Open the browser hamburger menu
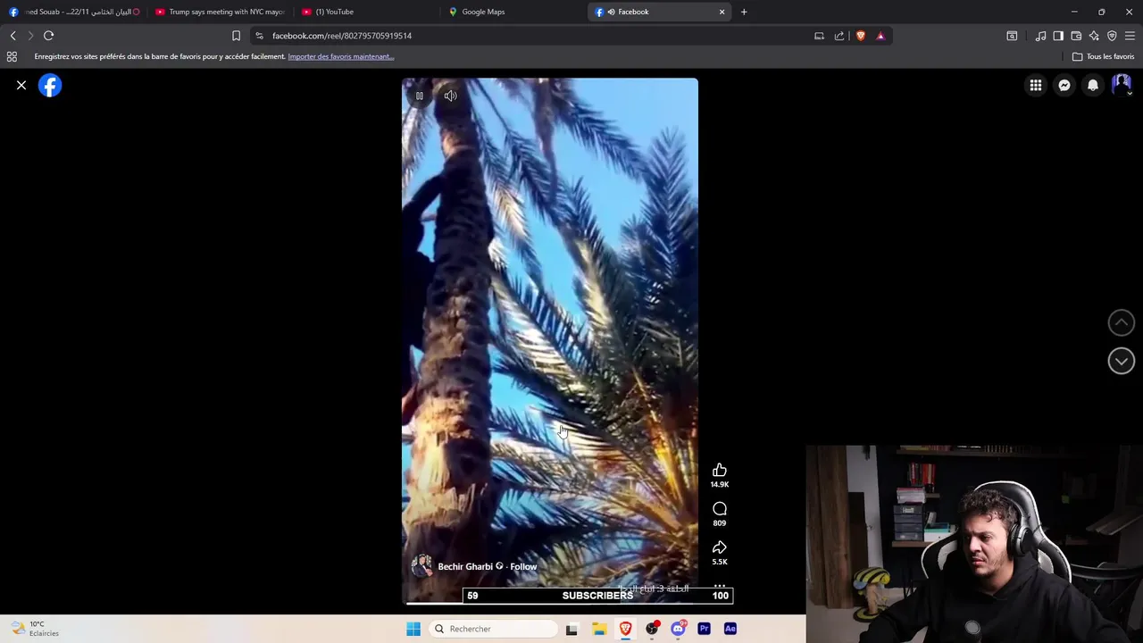Image resolution: width=1143 pixels, height=643 pixels. click(x=1130, y=36)
